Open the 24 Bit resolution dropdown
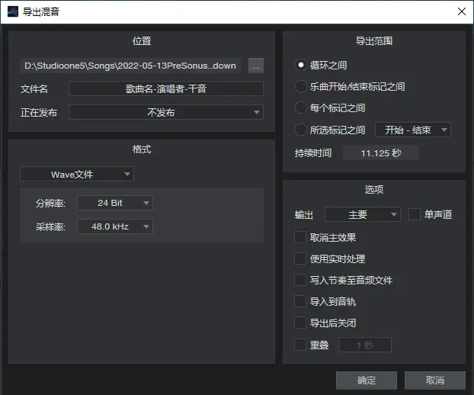Screen dimensions: 474x395 115,203
